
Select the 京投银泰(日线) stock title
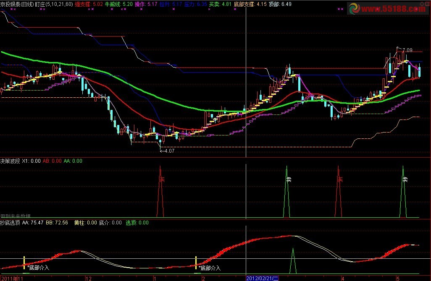point(16,4)
